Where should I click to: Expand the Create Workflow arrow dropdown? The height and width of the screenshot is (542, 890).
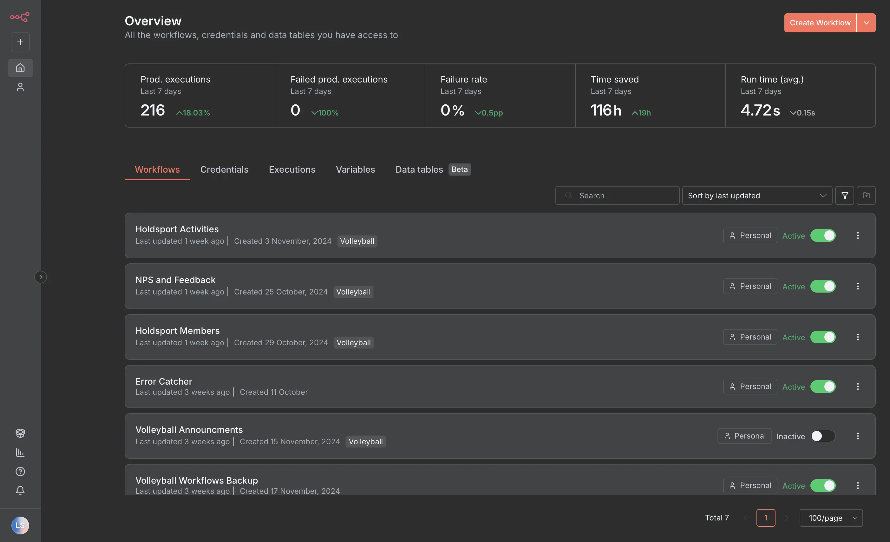tap(866, 23)
